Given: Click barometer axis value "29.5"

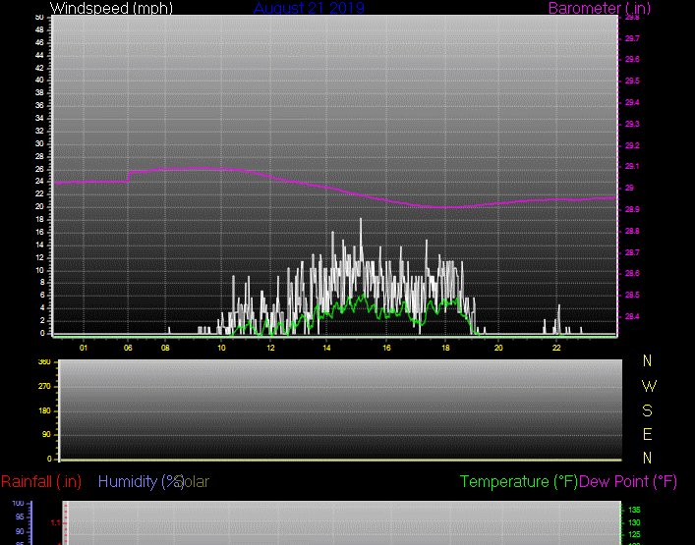Looking at the screenshot, I should [x=632, y=82].
